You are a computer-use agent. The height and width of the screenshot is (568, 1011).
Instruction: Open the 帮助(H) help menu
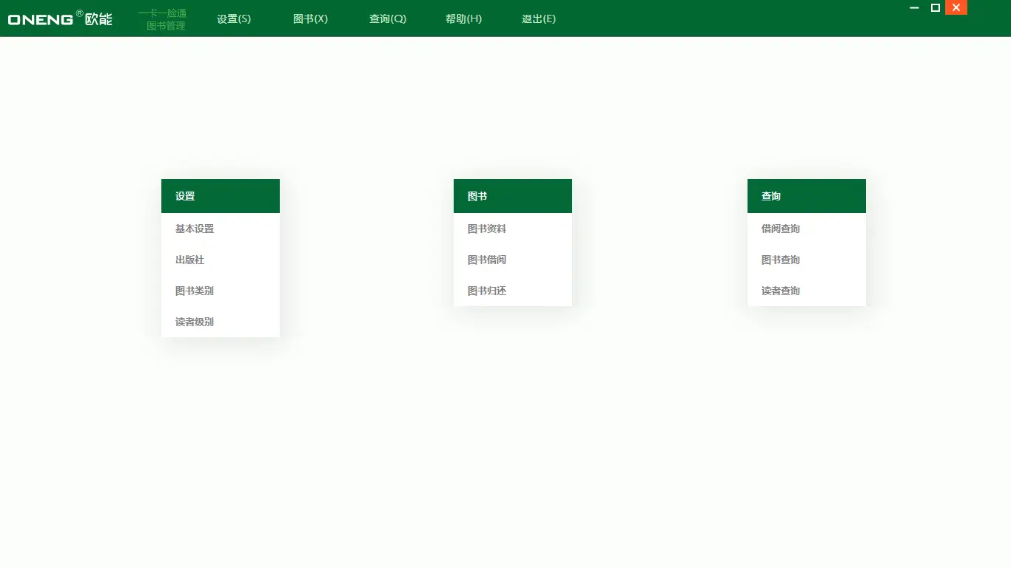[463, 18]
